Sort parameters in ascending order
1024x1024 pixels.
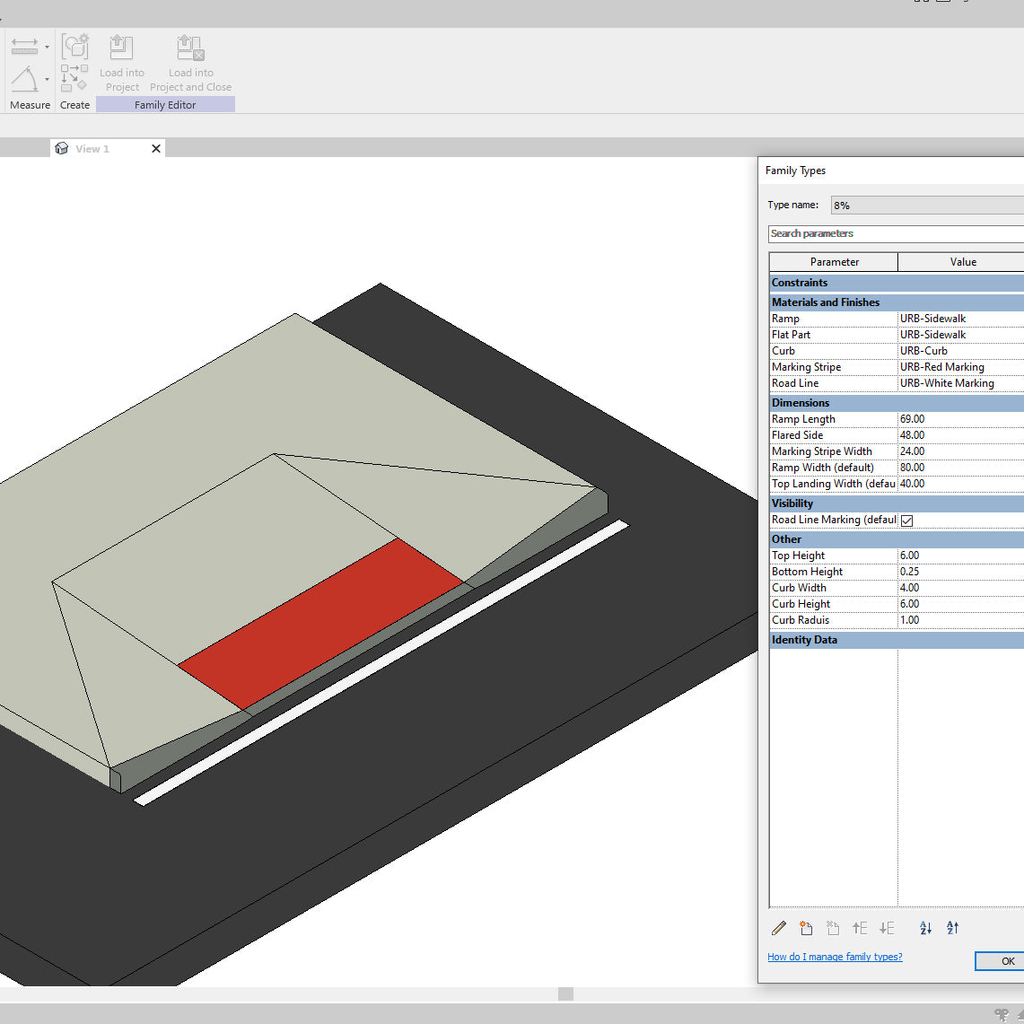tap(924, 928)
